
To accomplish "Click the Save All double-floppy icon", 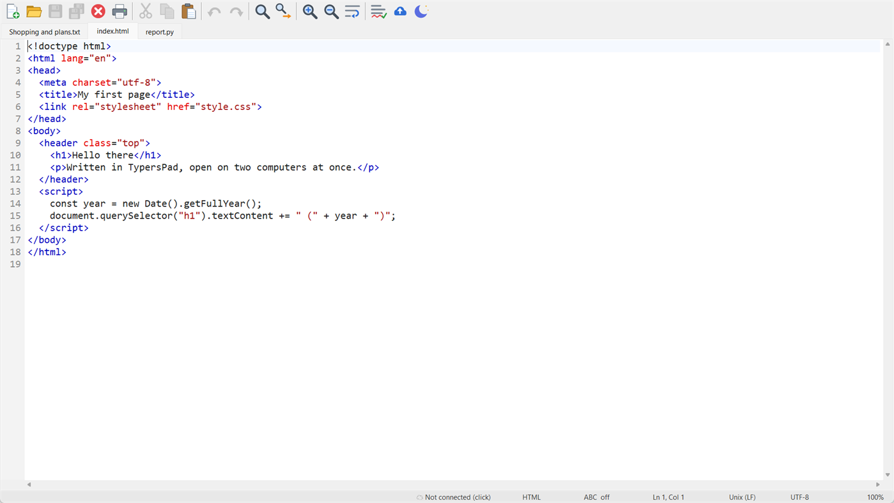I will point(77,12).
